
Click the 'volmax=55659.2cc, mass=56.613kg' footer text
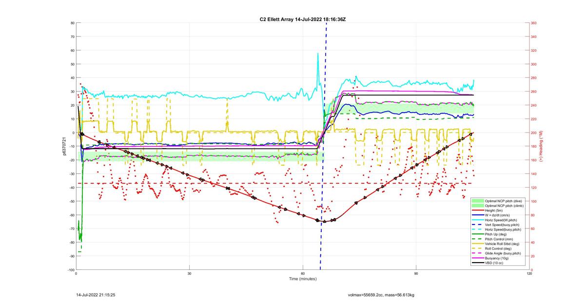[x=381, y=295]
